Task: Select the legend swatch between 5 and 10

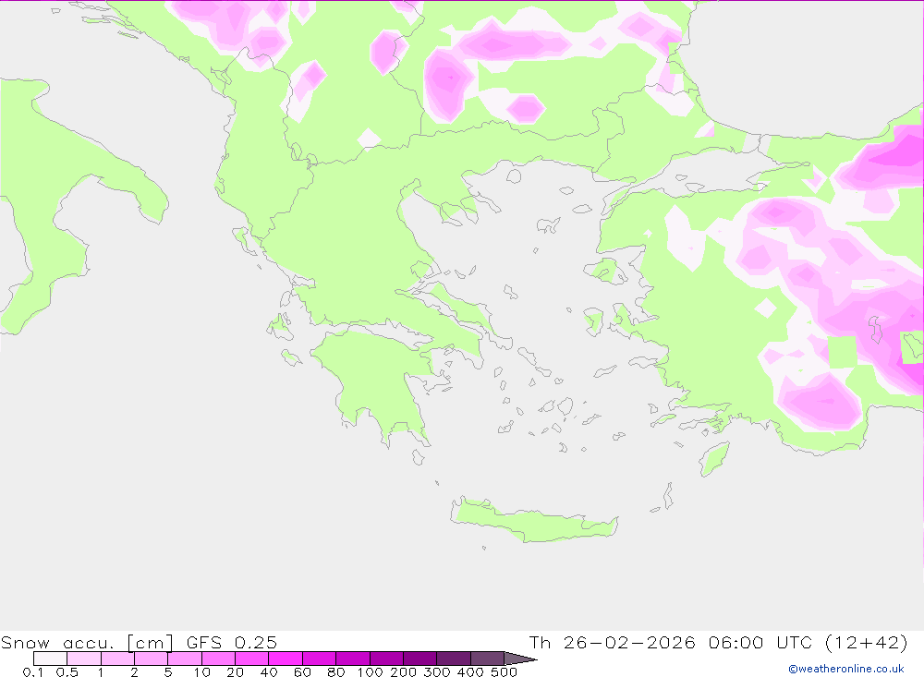Action: click(185, 659)
